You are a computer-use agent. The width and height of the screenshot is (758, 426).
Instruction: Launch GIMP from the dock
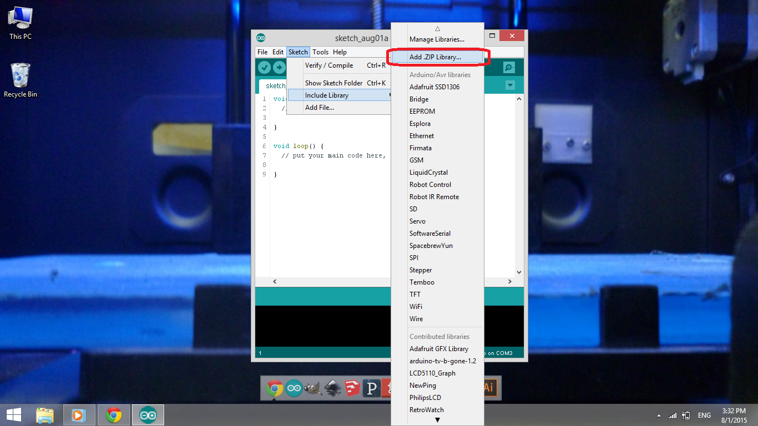pyautogui.click(x=313, y=388)
